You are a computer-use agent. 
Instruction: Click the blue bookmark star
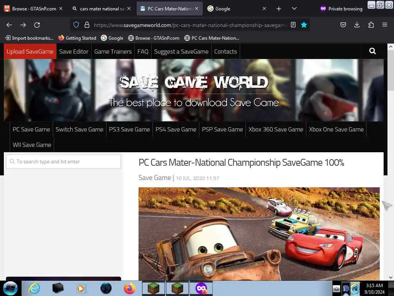tap(304, 25)
